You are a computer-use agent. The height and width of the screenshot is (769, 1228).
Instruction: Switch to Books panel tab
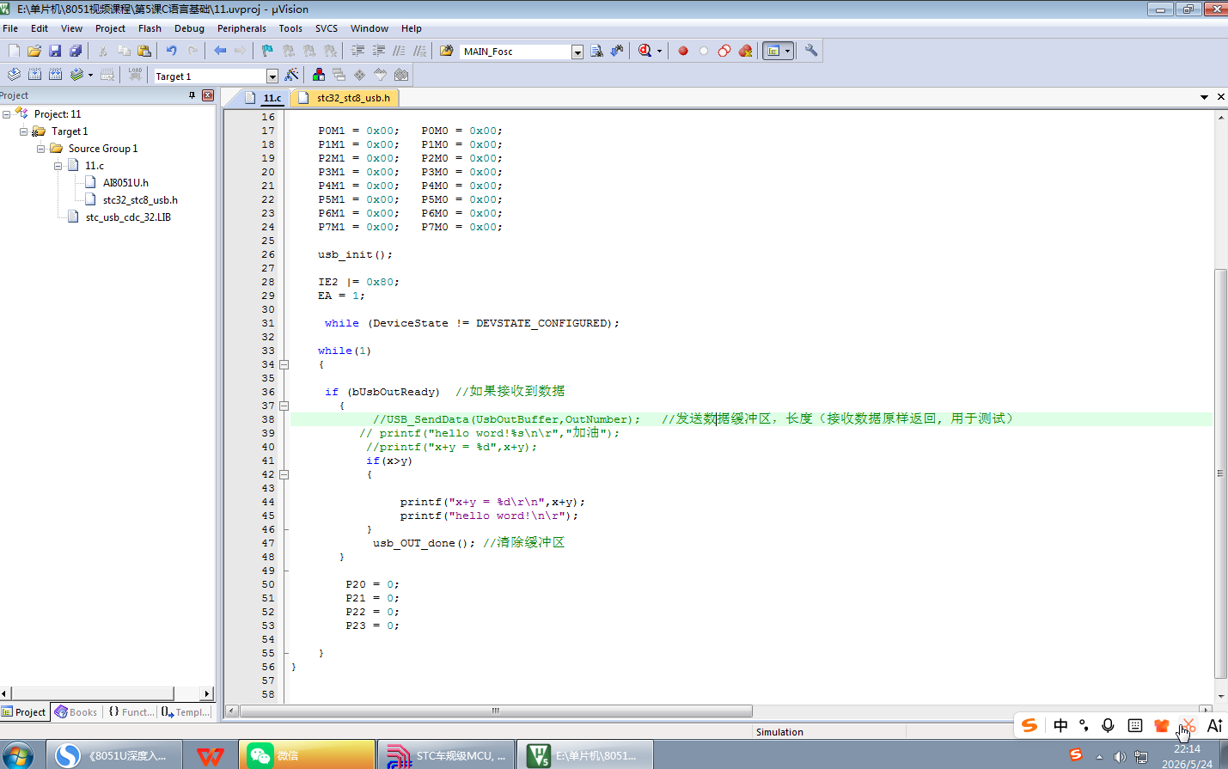(76, 712)
